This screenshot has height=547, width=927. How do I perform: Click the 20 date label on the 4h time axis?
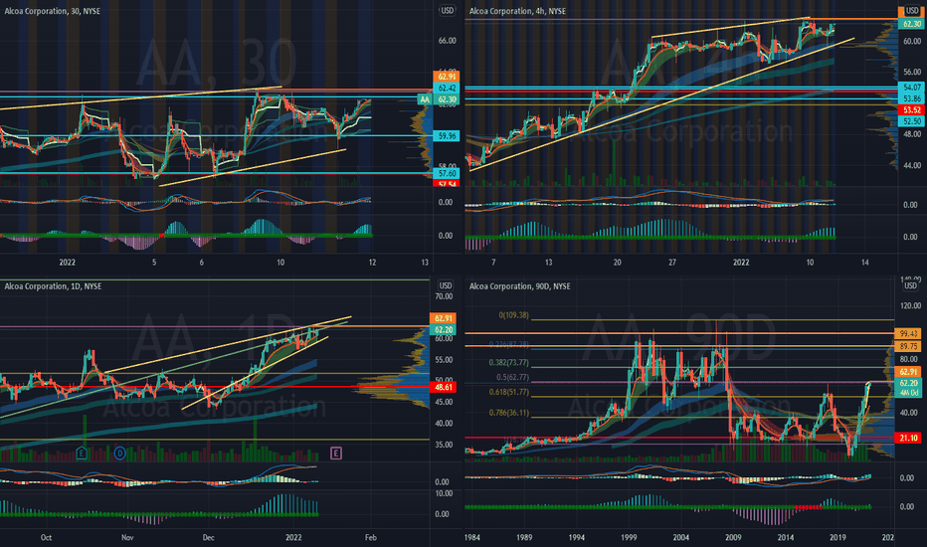pos(618,262)
